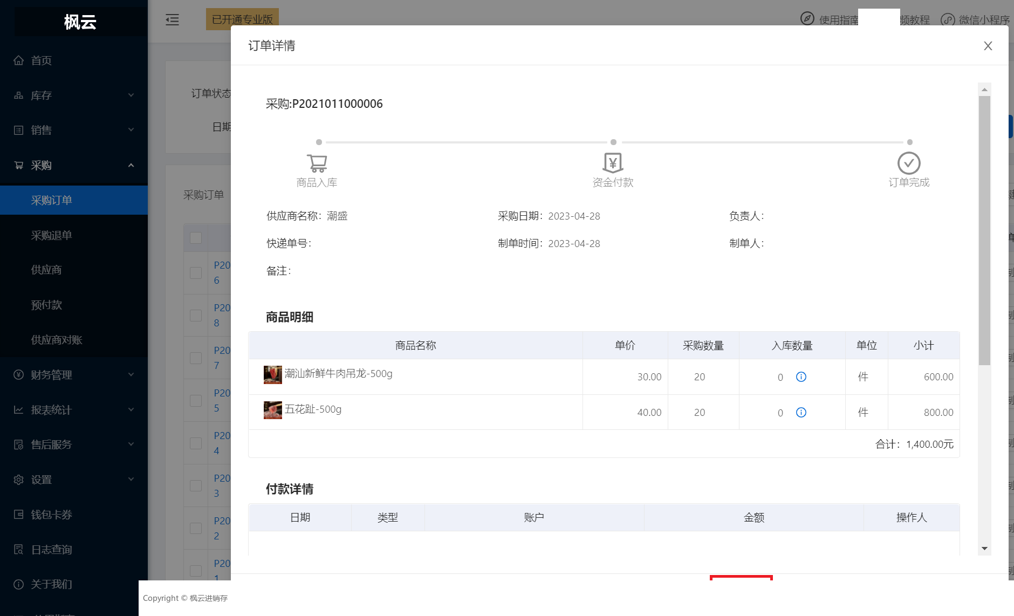Expand the 库存 menu arrow
This screenshot has height=616, width=1014.
tap(131, 95)
